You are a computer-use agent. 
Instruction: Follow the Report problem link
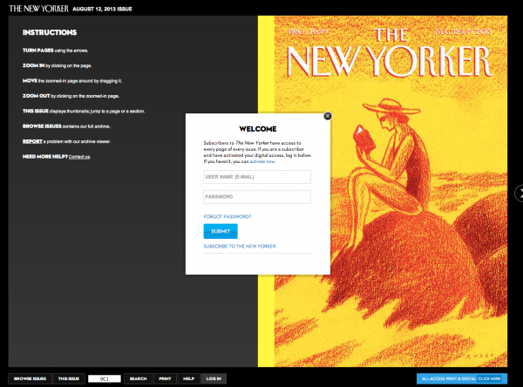click(x=32, y=141)
